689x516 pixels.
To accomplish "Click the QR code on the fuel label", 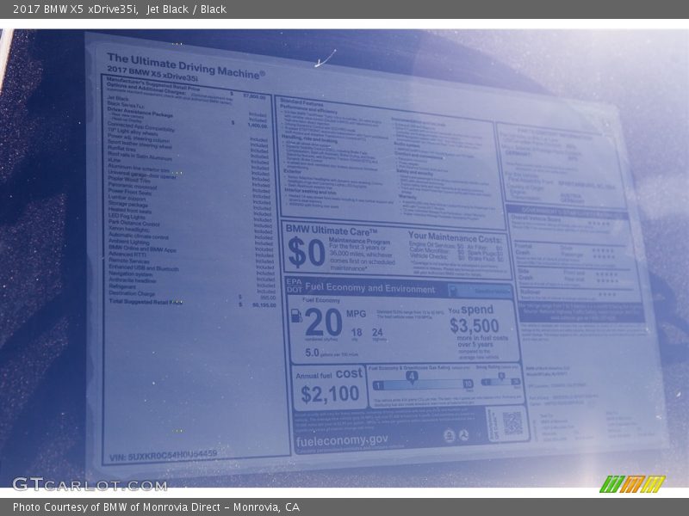I will [x=512, y=423].
